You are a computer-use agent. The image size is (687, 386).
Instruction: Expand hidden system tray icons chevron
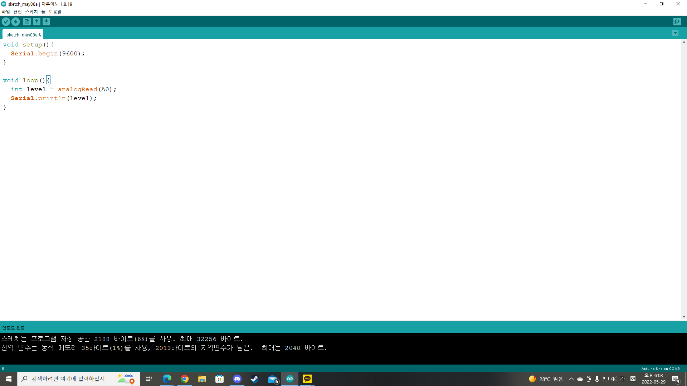pyautogui.click(x=571, y=379)
